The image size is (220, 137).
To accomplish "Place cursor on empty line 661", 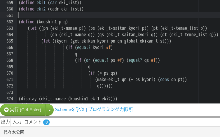I will click(x=118, y=15).
